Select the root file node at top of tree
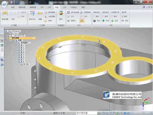153x115 pixels. click(13, 31)
